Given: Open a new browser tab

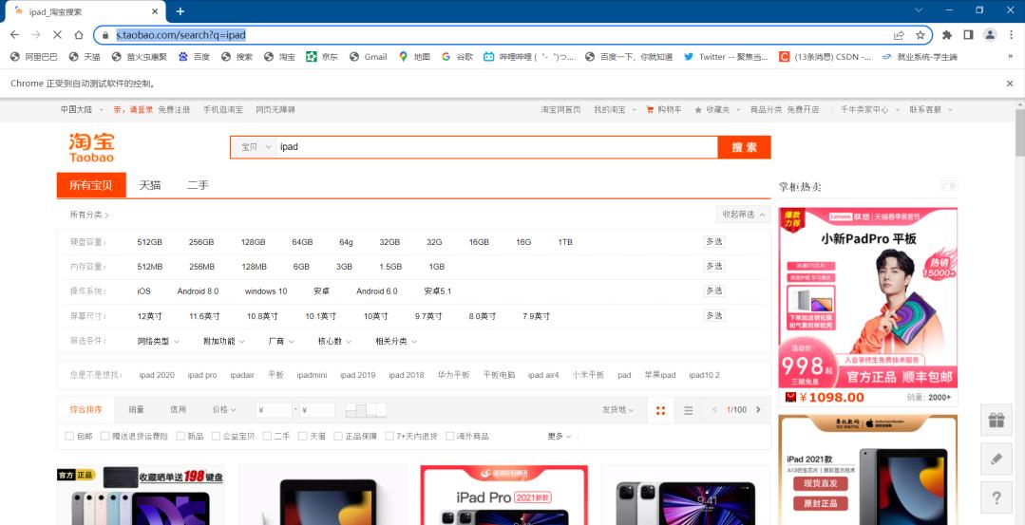Looking at the screenshot, I should pyautogui.click(x=180, y=11).
